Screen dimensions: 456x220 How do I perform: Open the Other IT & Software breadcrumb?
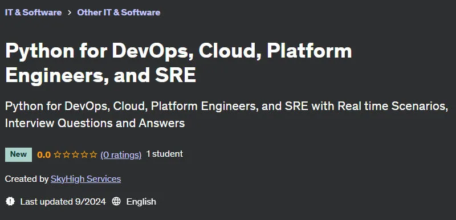pos(119,13)
